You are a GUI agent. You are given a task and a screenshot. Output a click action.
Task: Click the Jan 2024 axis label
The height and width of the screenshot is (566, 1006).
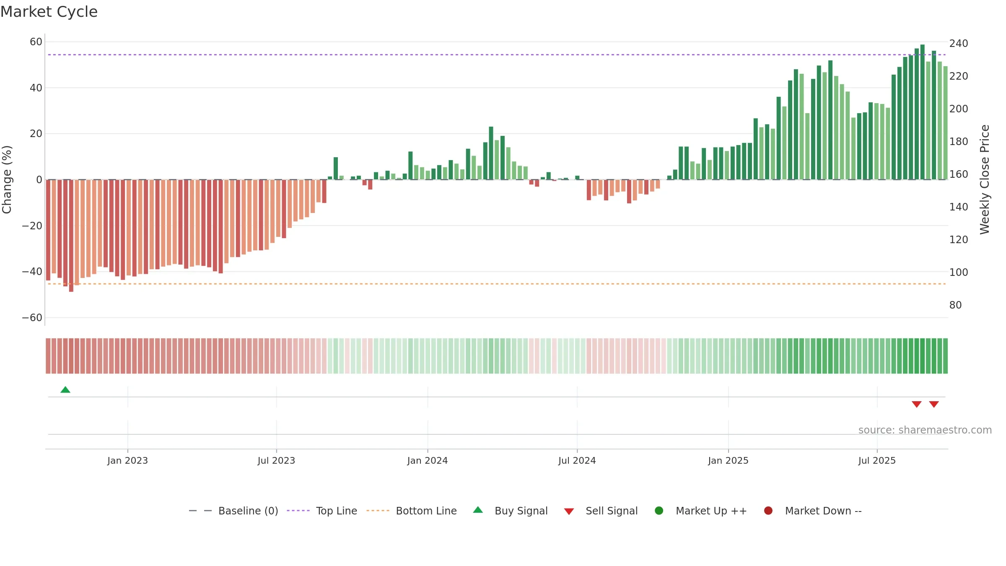point(428,461)
